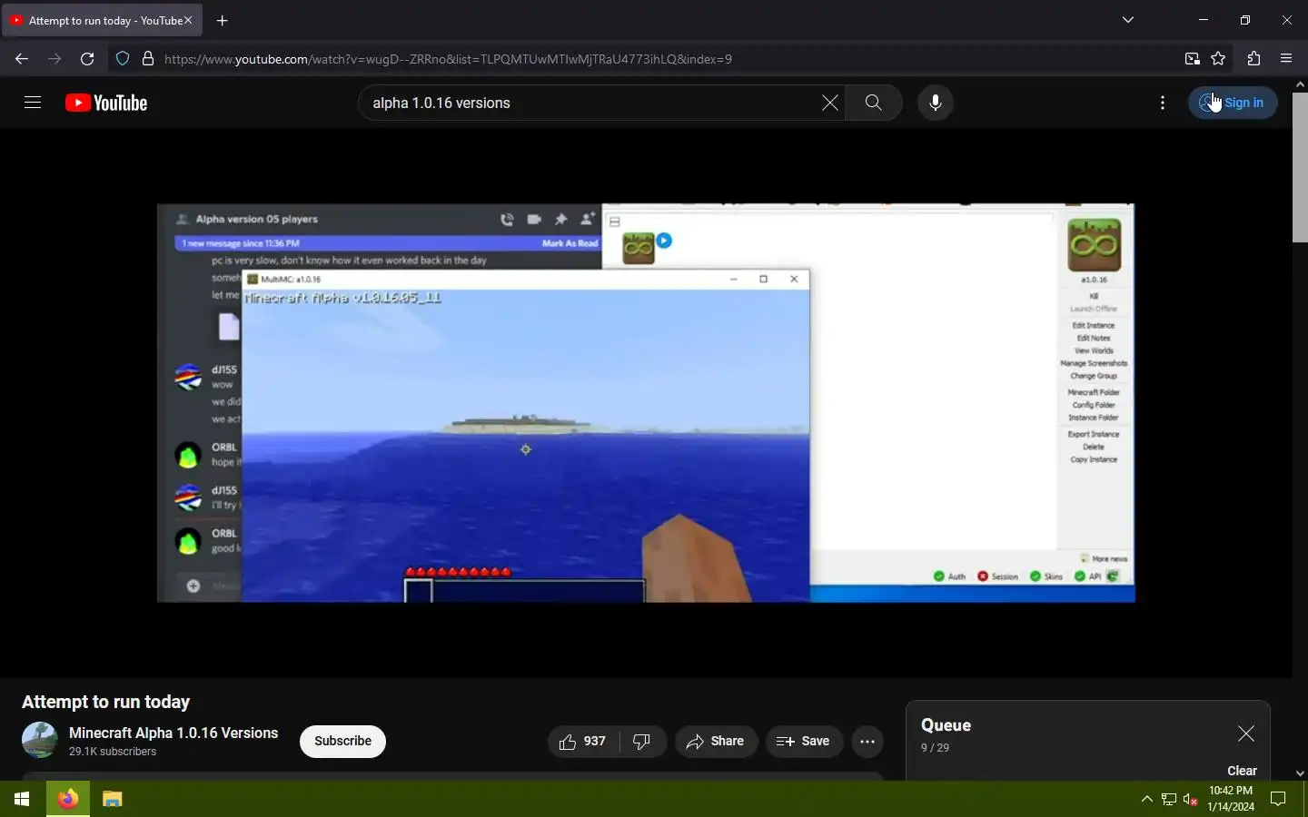Select the Attempt to run today tab
This screenshot has width=1308, height=817.
102,20
